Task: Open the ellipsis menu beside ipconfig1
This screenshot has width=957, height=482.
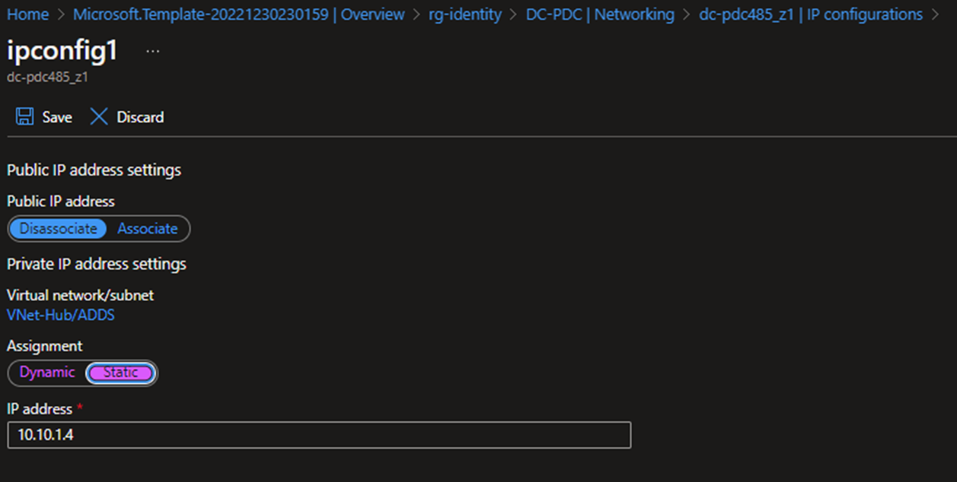Action: coord(153,51)
